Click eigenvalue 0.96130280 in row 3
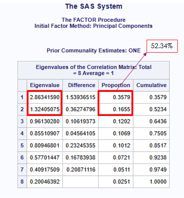Image resolution: width=184 pixels, height=198 pixels. (45, 121)
